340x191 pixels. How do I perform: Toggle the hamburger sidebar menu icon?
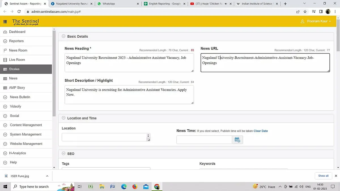click(5, 22)
